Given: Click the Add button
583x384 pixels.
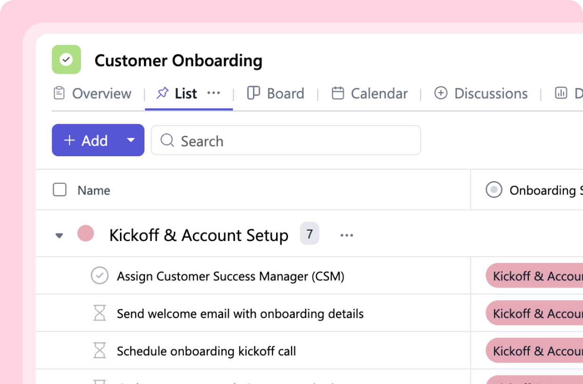Looking at the screenshot, I should coord(86,140).
